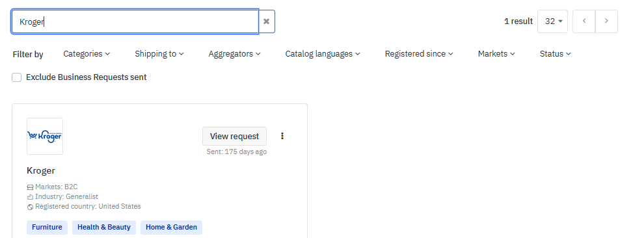Open Catalog languages filter dropdown
Viewport: 620px width, 238px height.
click(323, 54)
